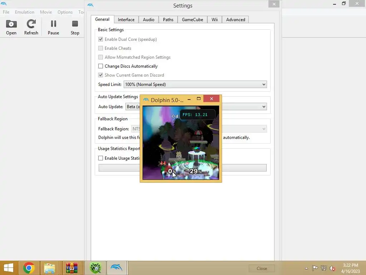The width and height of the screenshot is (366, 275).
Task: Click the main window Dolphin logo icon
Action: pyautogui.click(x=4, y=4)
